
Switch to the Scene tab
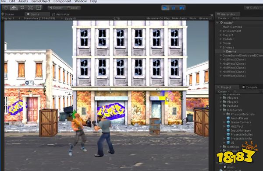click(8, 14)
